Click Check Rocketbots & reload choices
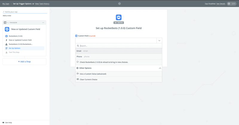 pos(119,62)
